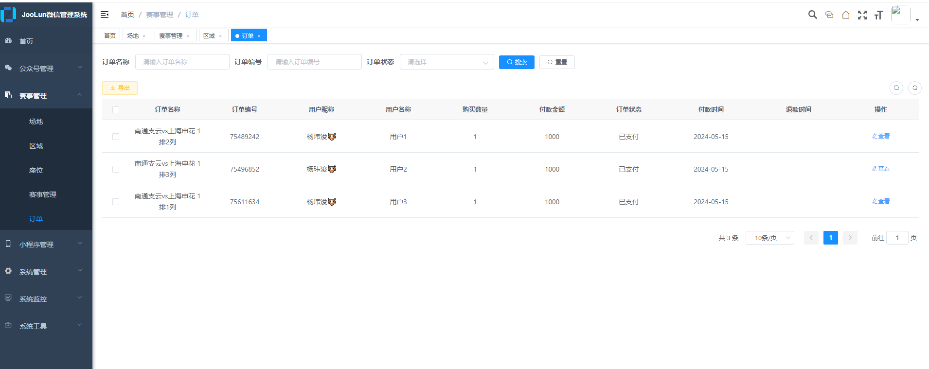Click order name 南通支云vs上海申花 1排1列
The width and height of the screenshot is (929, 369).
pos(167,202)
